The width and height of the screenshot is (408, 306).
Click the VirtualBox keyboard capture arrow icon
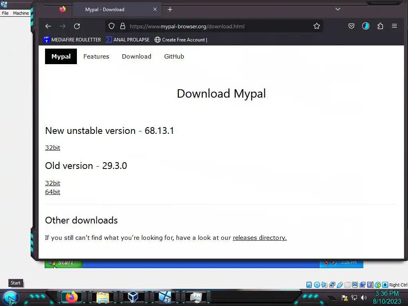(385, 284)
